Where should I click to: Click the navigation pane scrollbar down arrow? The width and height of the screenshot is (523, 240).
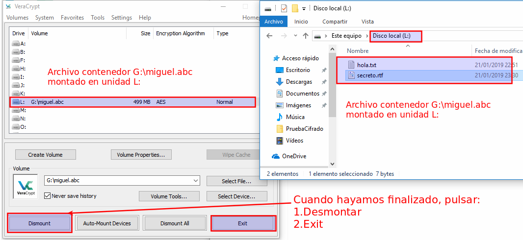tap(332, 164)
